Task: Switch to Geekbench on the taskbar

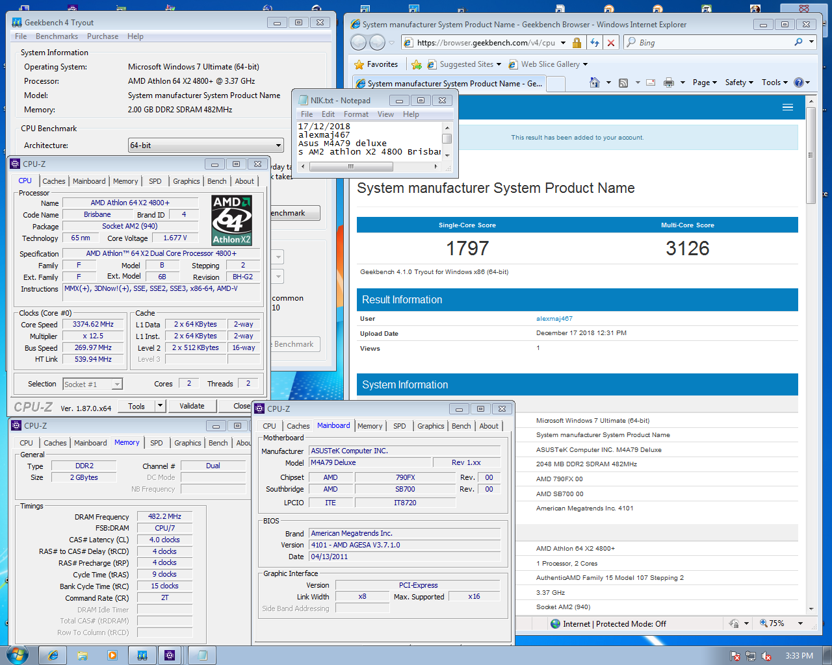Action: tap(142, 655)
